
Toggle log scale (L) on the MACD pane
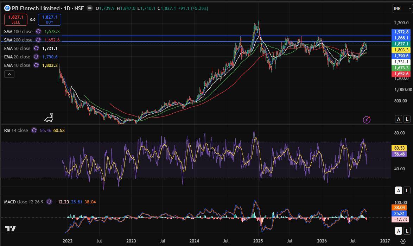pos(407,231)
